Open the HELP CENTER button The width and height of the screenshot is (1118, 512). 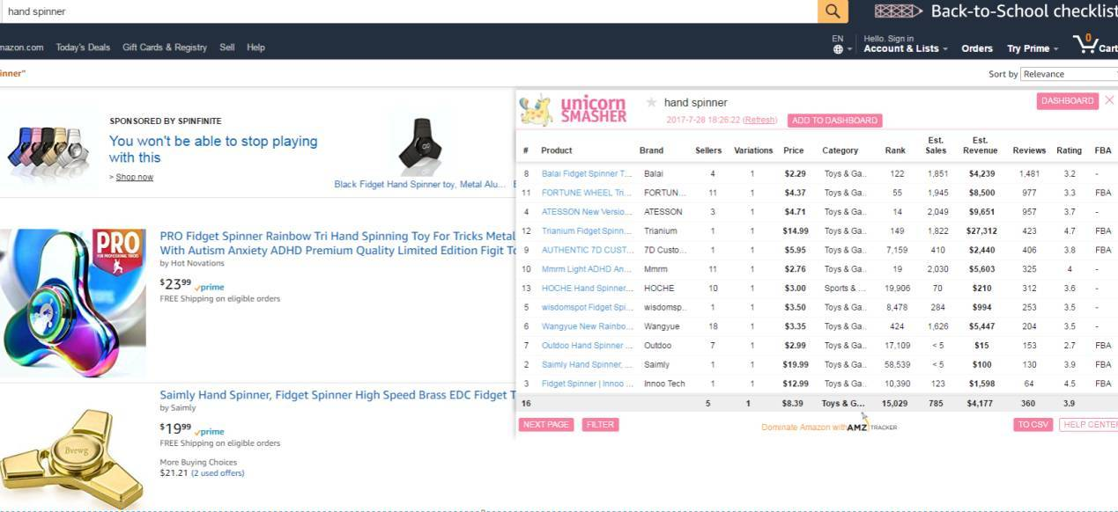point(1089,425)
